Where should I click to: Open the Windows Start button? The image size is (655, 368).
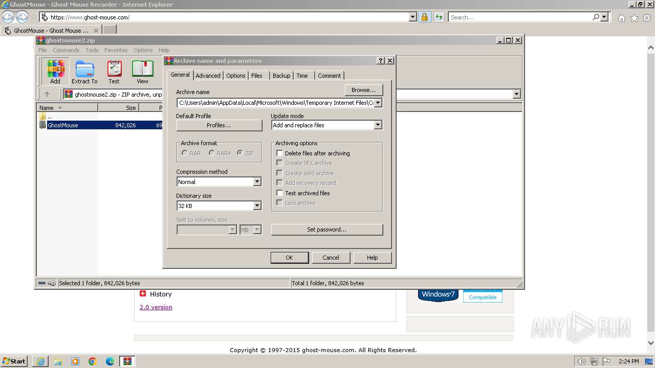pos(14,361)
